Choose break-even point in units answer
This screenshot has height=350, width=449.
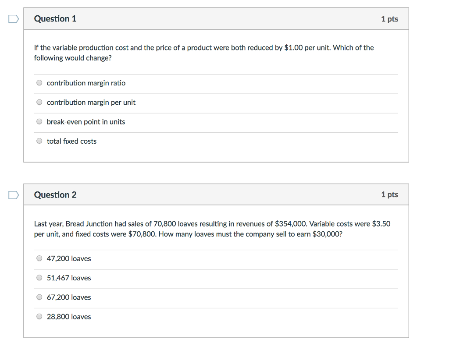click(39, 121)
